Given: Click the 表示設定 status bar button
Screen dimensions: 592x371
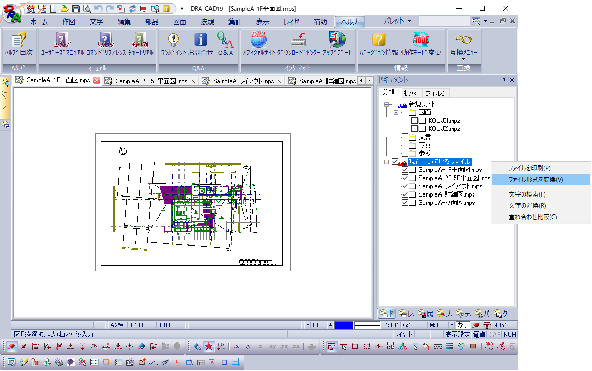Looking at the screenshot, I should (457, 335).
